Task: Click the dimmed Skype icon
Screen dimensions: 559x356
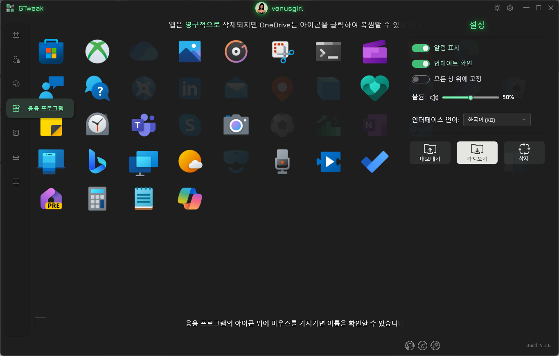Action: (x=190, y=125)
